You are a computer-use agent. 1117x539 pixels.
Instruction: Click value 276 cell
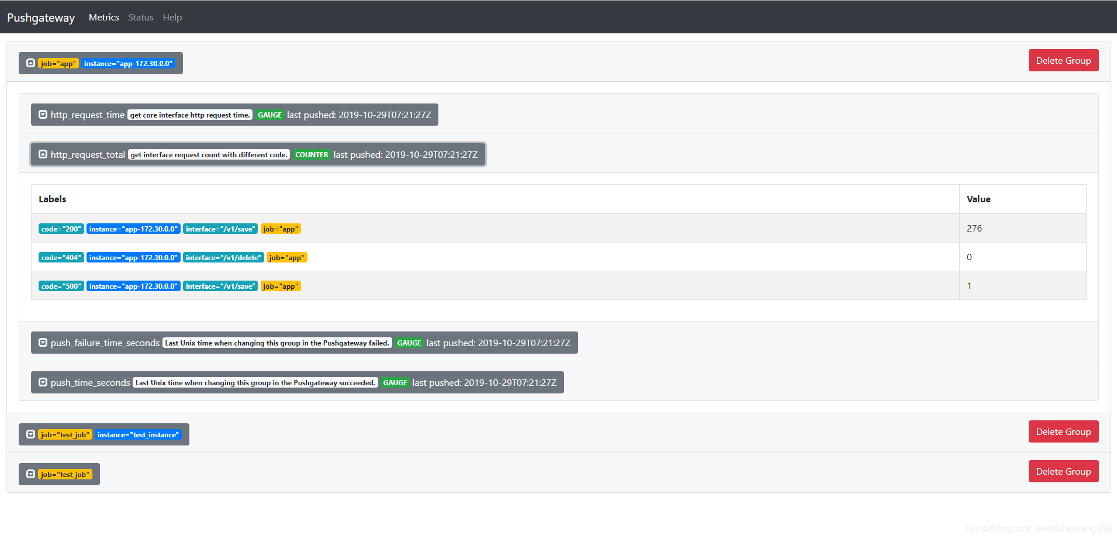1022,228
